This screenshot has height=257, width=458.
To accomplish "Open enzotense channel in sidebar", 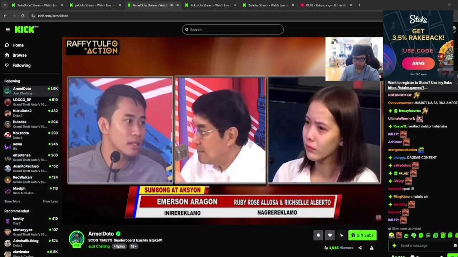I will click(x=31, y=157).
